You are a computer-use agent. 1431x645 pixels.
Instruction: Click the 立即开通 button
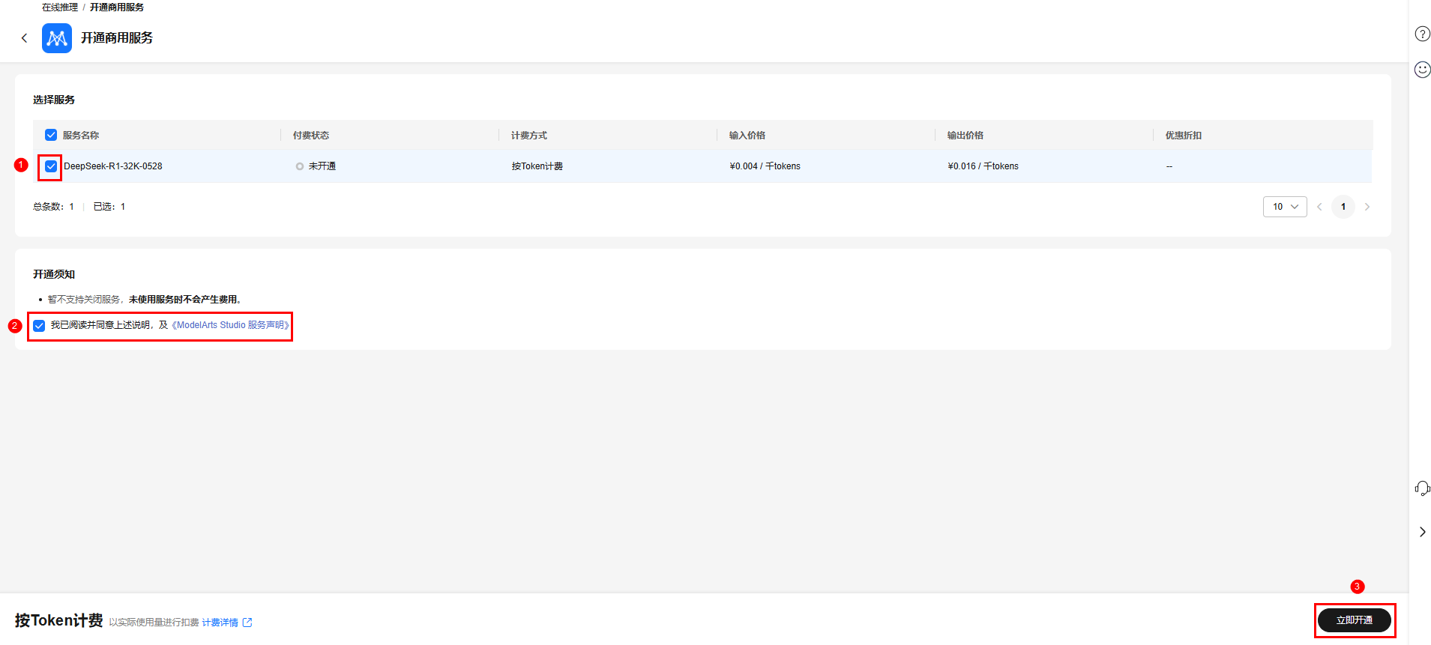click(1355, 620)
